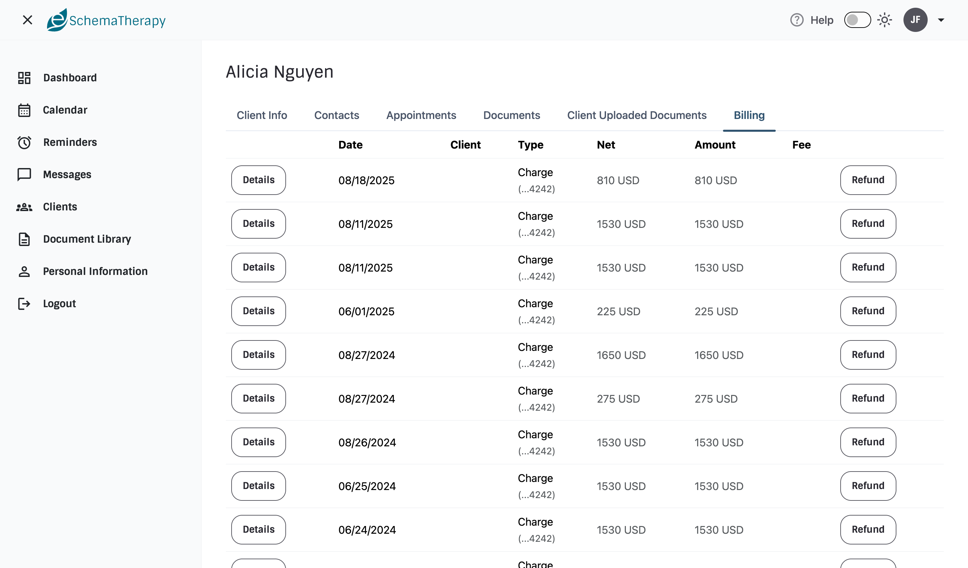Open Reminders from the sidebar
This screenshot has height=568, width=968.
(x=70, y=142)
